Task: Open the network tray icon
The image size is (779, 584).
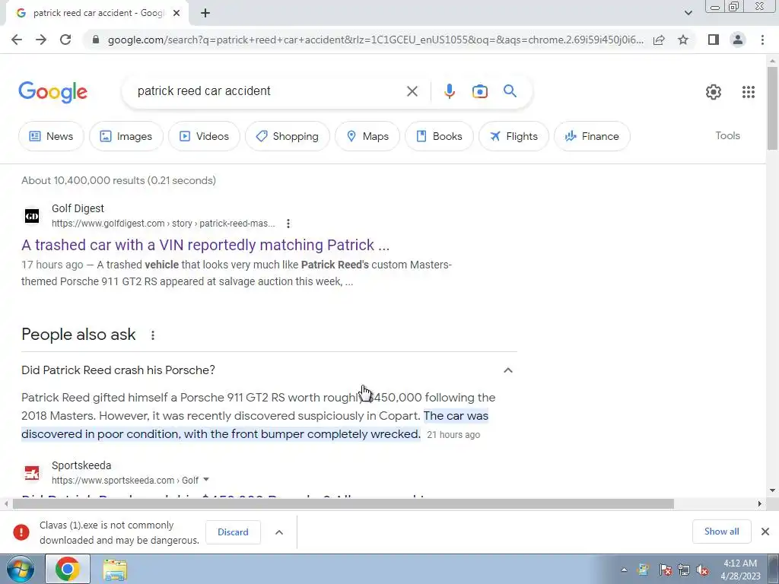Action: 684,570
